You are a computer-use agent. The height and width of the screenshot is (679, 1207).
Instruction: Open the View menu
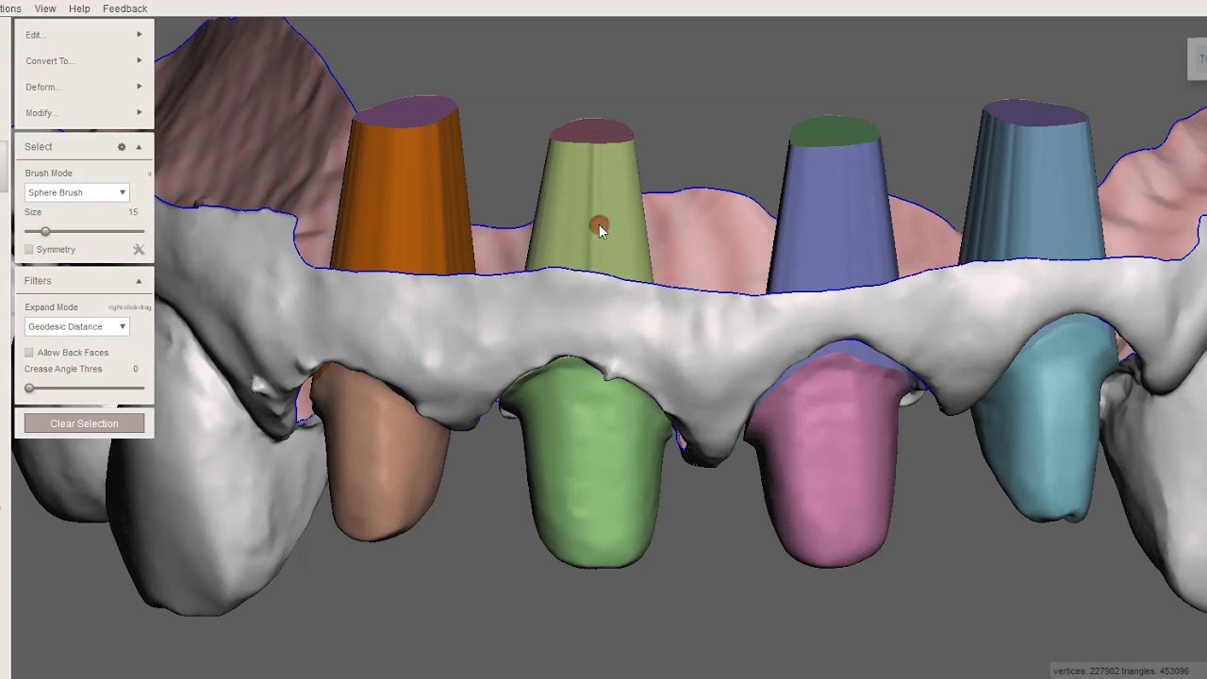coord(45,8)
